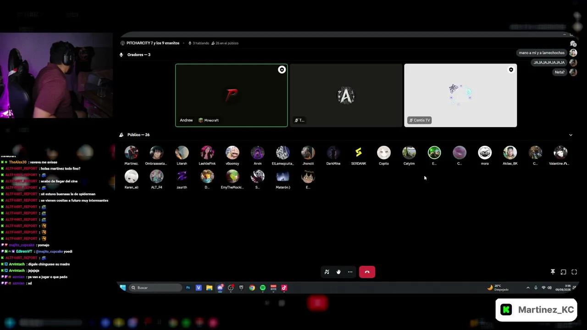587x330 pixels.
Task: Enter fullscreen mode for the stage
Action: coord(574,272)
